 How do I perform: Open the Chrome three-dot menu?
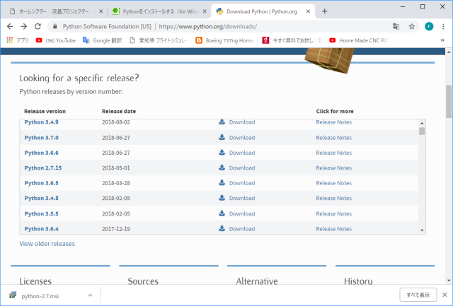pyautogui.click(x=443, y=27)
